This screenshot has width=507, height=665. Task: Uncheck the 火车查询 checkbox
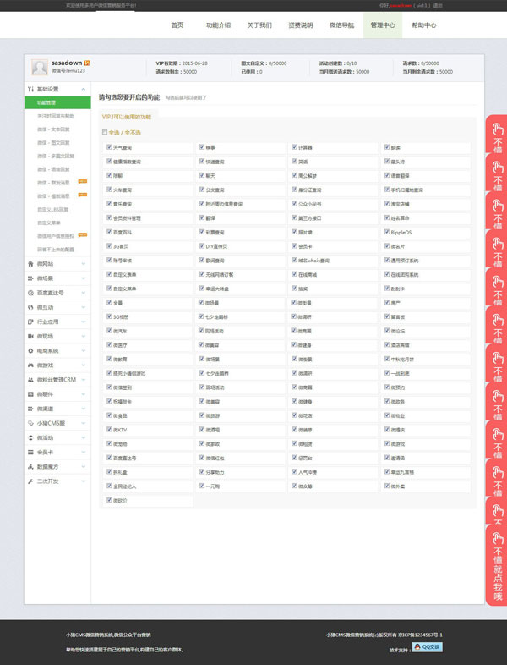point(109,190)
